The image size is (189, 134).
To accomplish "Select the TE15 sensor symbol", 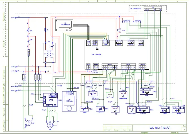I will coord(99,109).
